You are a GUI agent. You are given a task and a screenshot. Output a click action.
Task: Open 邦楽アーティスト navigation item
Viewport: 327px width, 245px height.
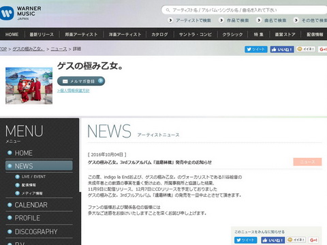tap(81, 35)
